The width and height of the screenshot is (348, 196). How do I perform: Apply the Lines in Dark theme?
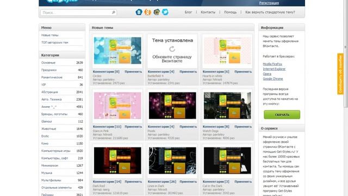(x=188, y=181)
